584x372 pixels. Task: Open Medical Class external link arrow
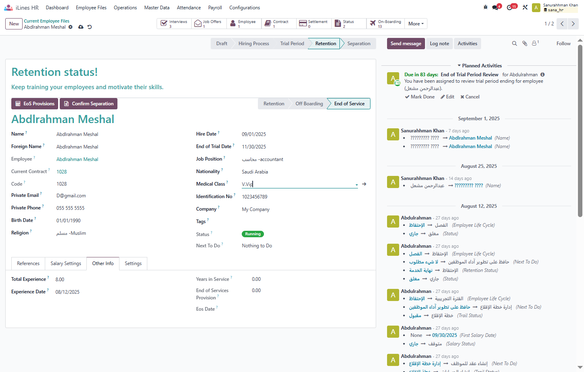coord(364,184)
